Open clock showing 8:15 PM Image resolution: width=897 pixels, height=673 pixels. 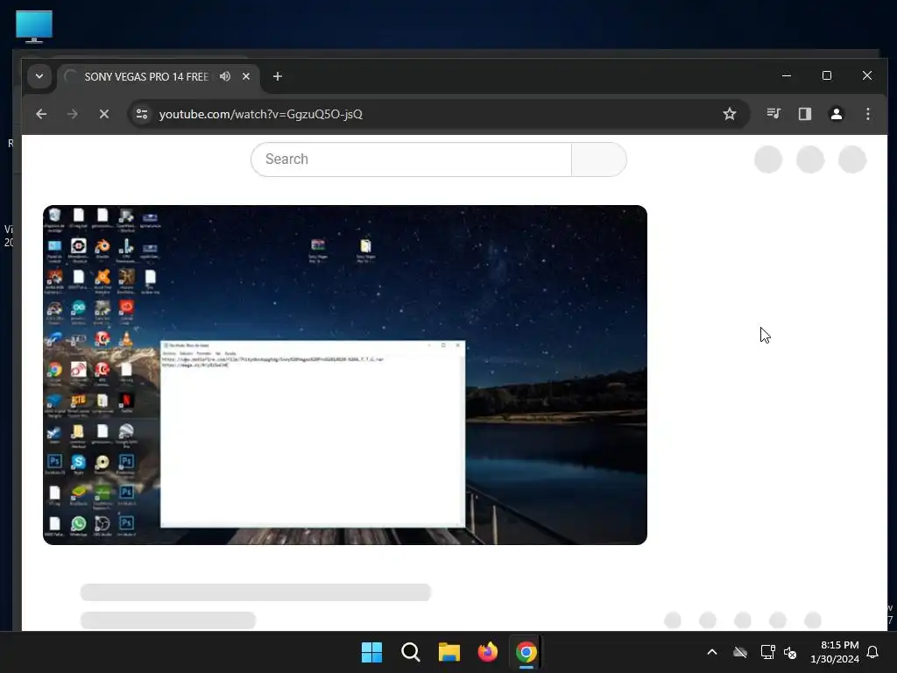click(835, 652)
